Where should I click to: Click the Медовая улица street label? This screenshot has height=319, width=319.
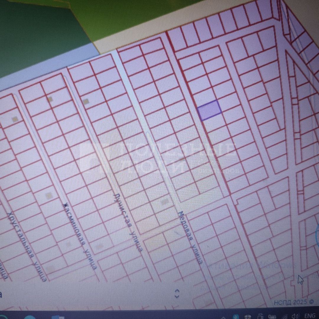[191, 237]
